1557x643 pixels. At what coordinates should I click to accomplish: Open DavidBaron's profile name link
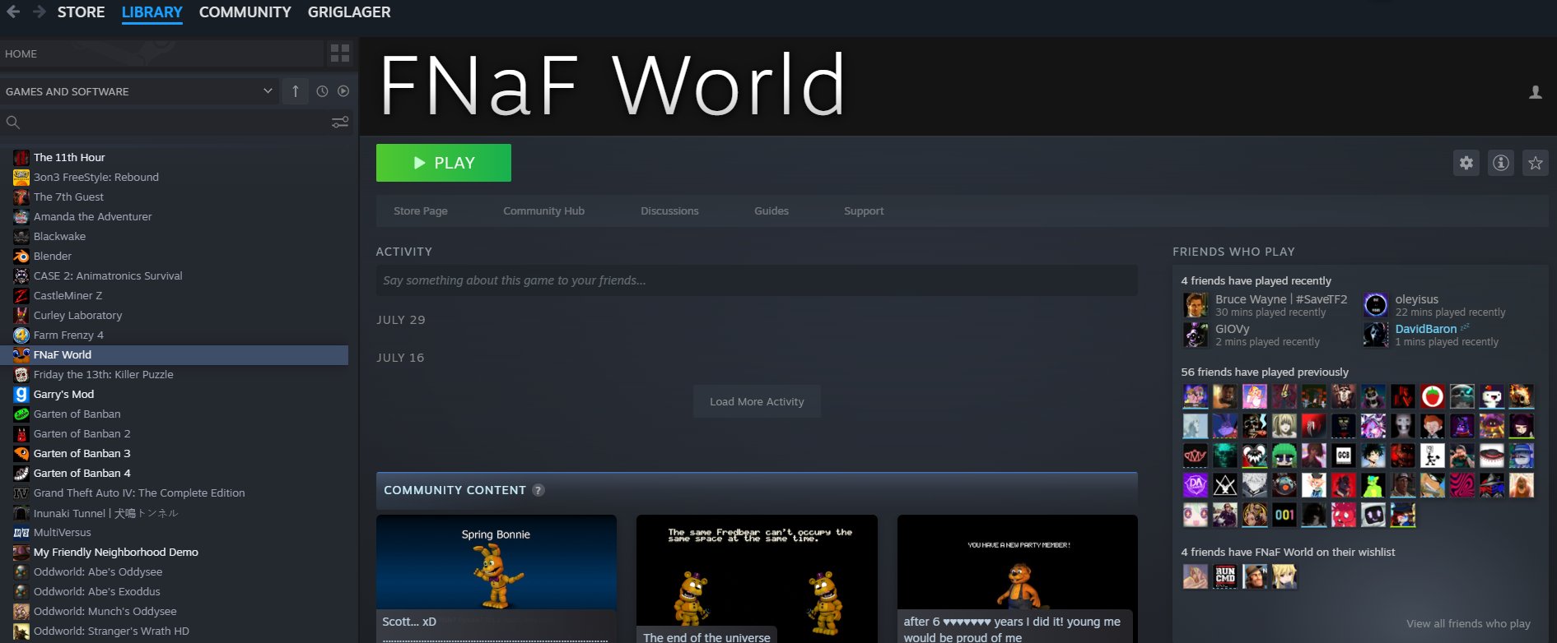click(x=1426, y=329)
